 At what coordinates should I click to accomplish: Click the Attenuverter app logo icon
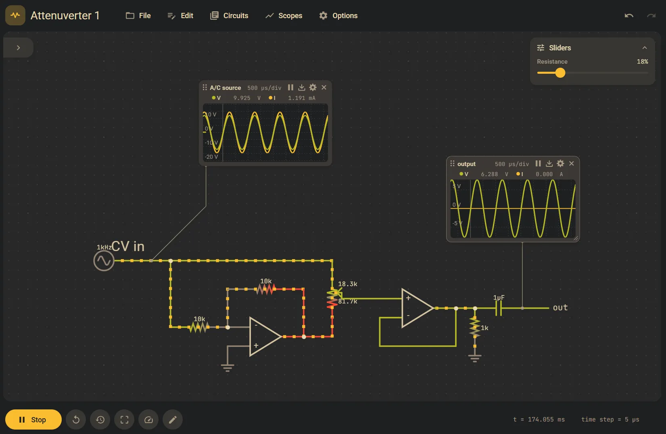[x=15, y=15]
